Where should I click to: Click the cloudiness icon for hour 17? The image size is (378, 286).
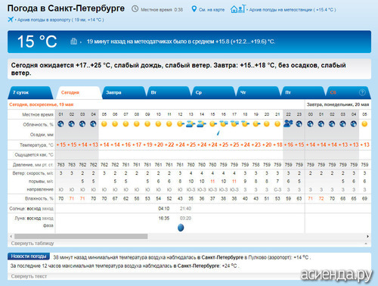pyautogui.click(x=234, y=124)
